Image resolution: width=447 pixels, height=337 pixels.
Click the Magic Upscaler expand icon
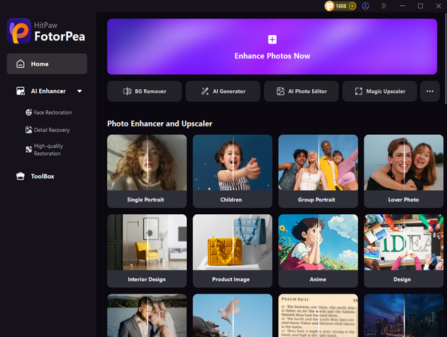[358, 91]
